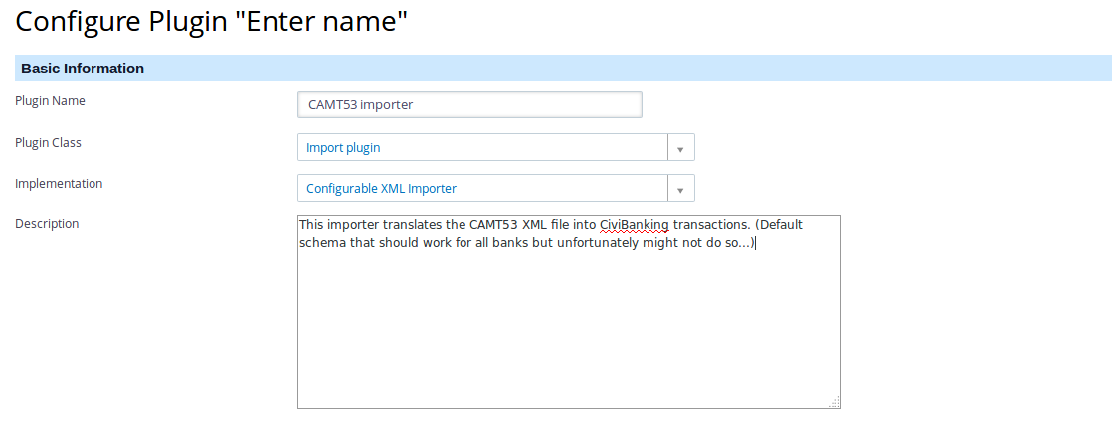Open the Implementation dropdown arrow
The image size is (1112, 423).
tap(680, 189)
